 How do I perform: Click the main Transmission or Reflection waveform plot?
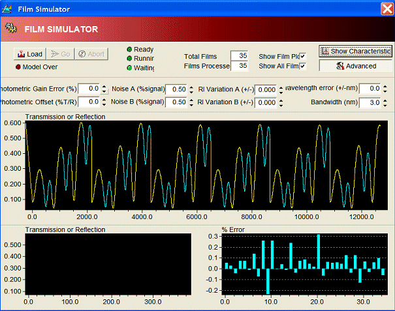pyautogui.click(x=206, y=165)
